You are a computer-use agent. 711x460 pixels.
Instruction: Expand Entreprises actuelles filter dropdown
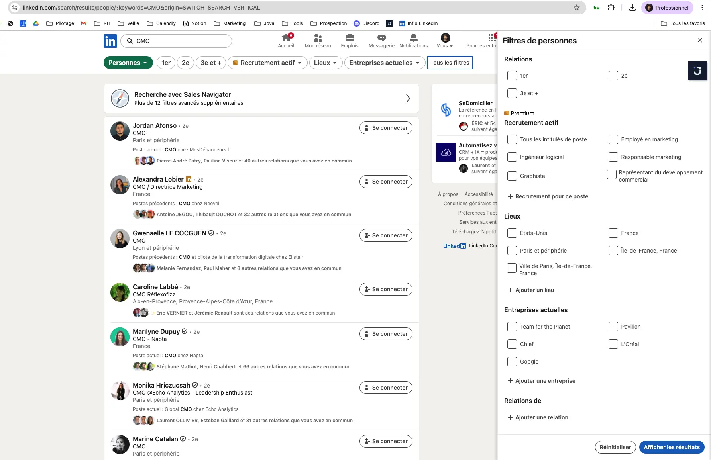(384, 63)
